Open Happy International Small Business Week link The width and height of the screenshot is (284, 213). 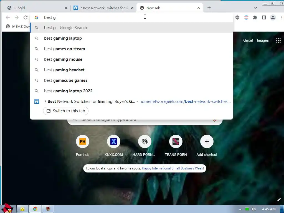173,168
